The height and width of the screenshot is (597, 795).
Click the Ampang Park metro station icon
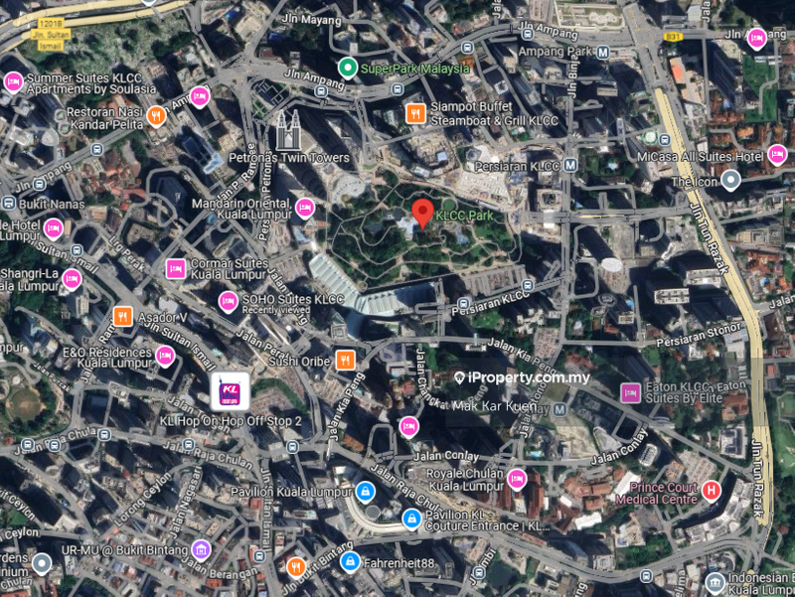(x=603, y=53)
